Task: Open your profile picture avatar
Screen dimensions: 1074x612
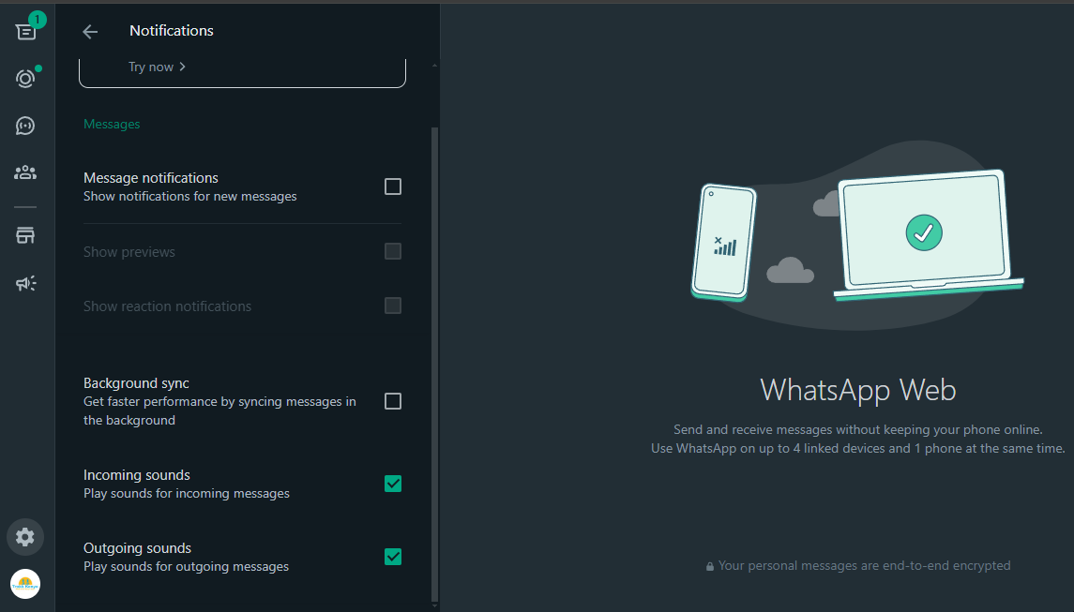Action: coord(25,584)
